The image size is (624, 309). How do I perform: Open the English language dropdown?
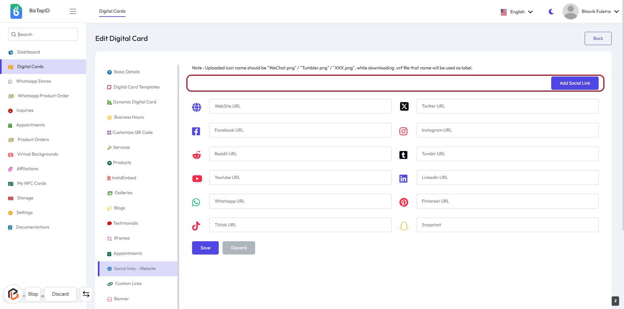tap(517, 12)
